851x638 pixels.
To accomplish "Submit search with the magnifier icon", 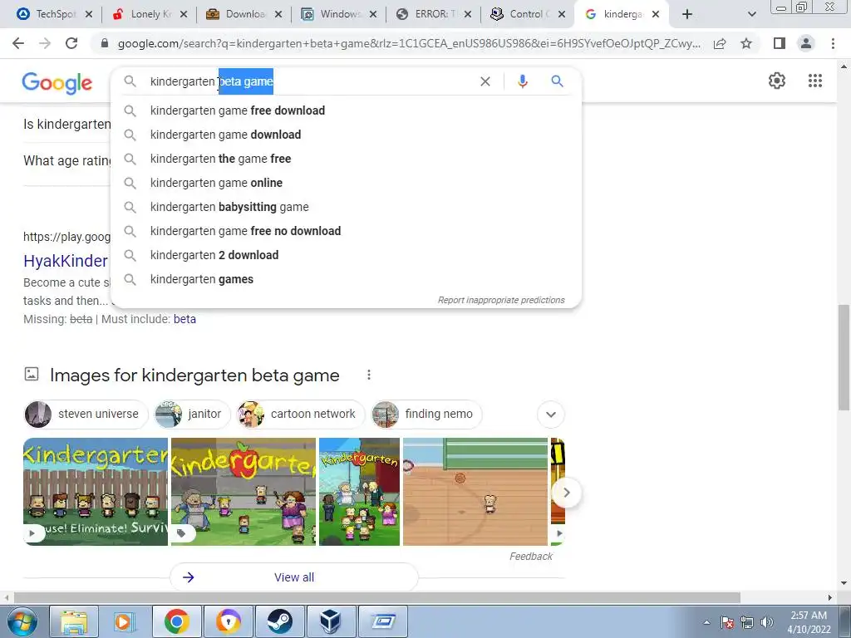I will coord(557,81).
